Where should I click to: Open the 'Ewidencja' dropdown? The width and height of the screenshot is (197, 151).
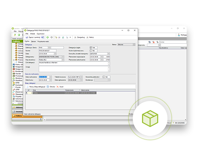pos(109,80)
